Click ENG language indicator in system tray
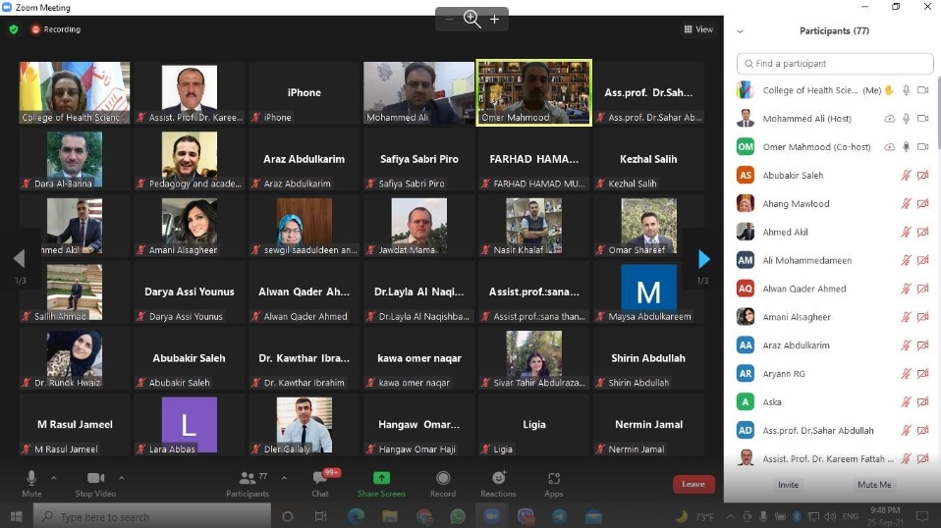Screen dimensions: 941x528 850,516
